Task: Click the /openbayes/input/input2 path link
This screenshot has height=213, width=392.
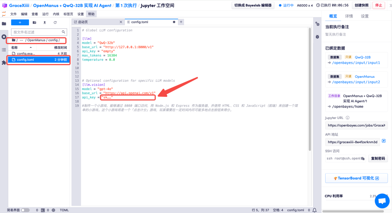Action: [x=356, y=82]
